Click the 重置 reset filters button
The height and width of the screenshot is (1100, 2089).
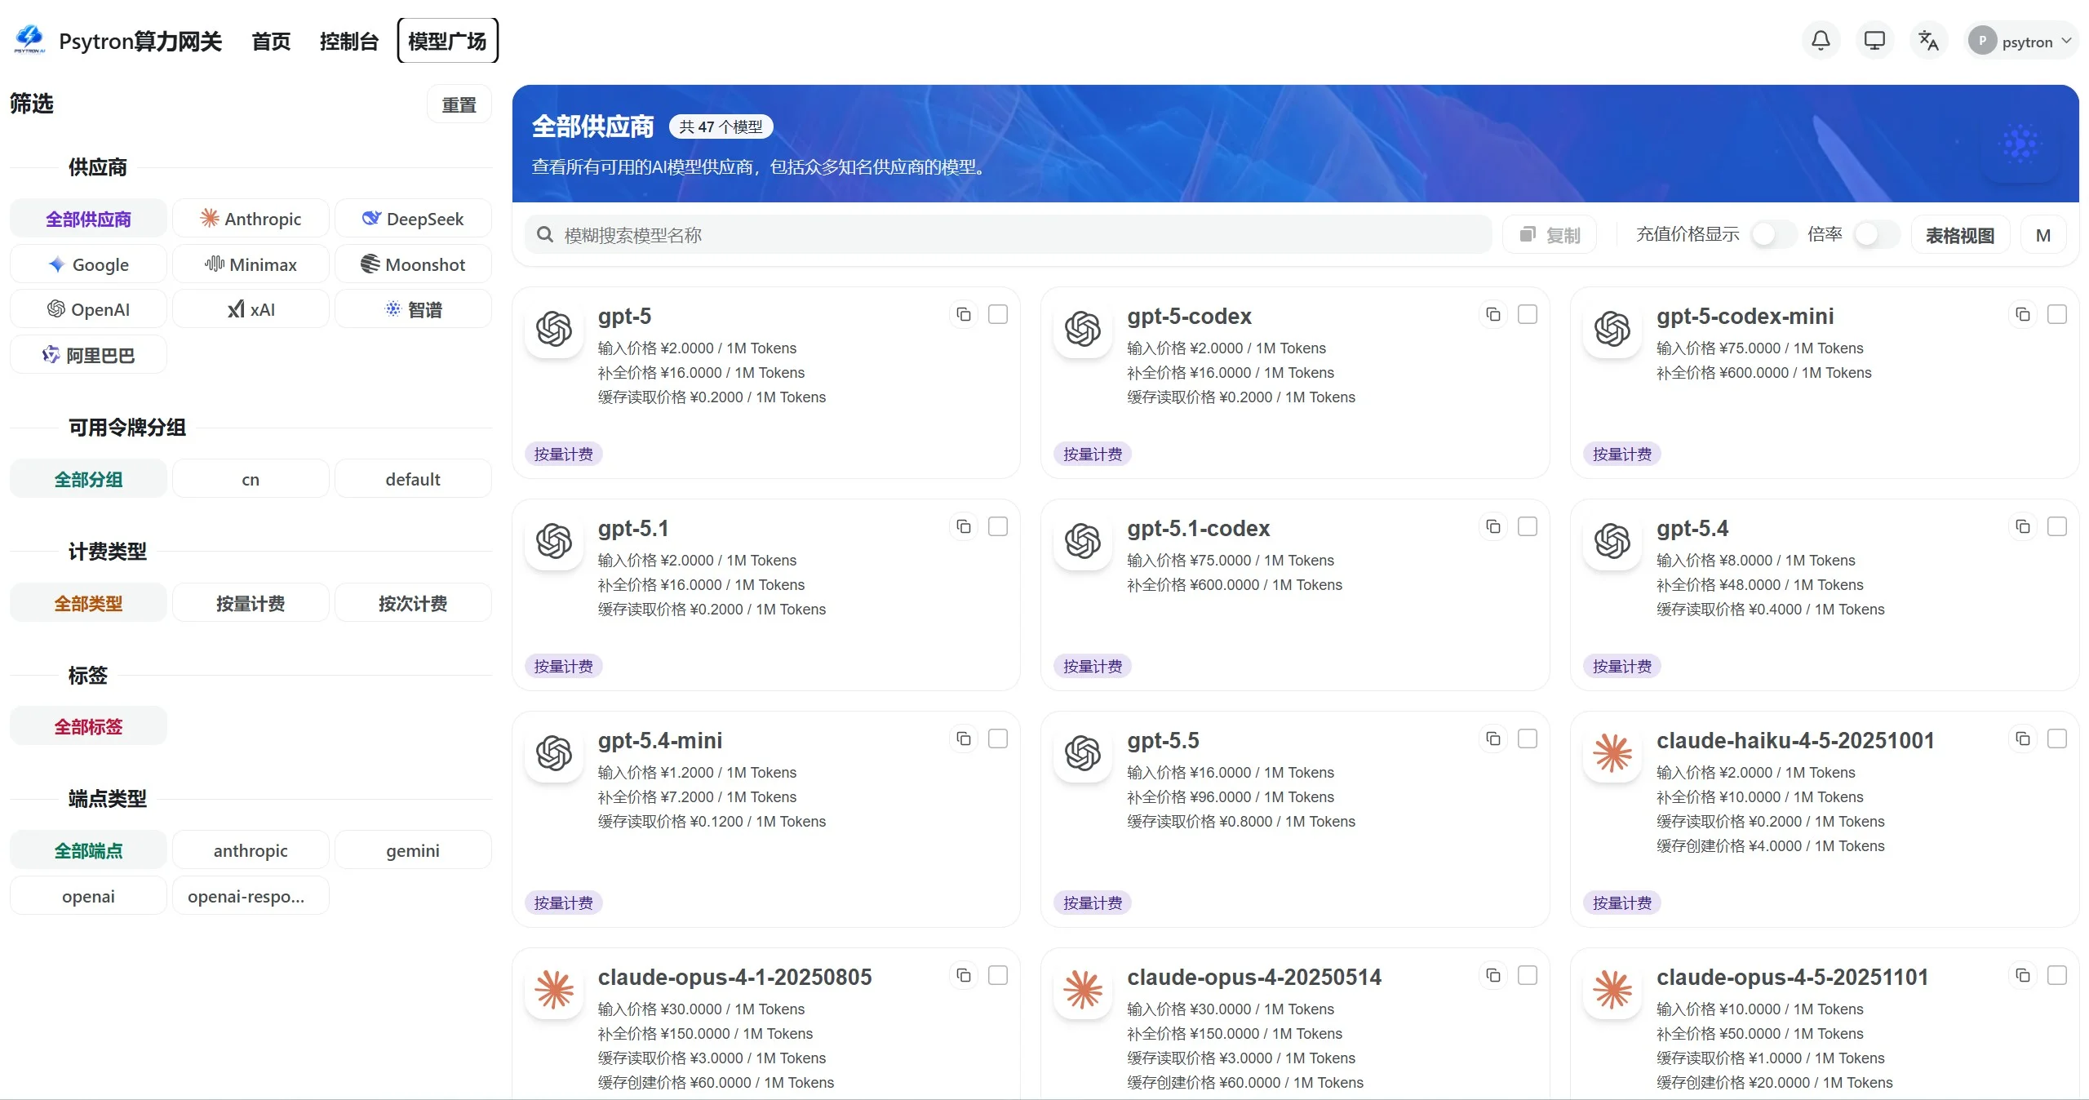coord(459,104)
